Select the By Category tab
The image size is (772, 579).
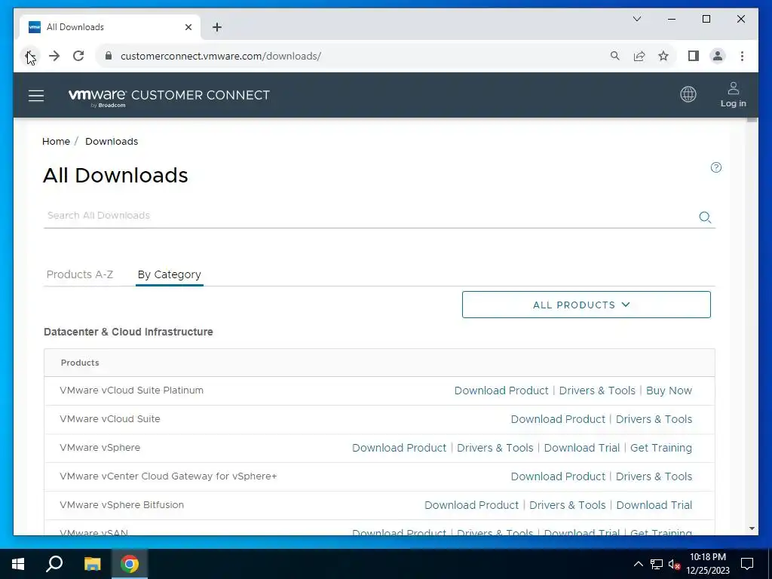click(170, 274)
